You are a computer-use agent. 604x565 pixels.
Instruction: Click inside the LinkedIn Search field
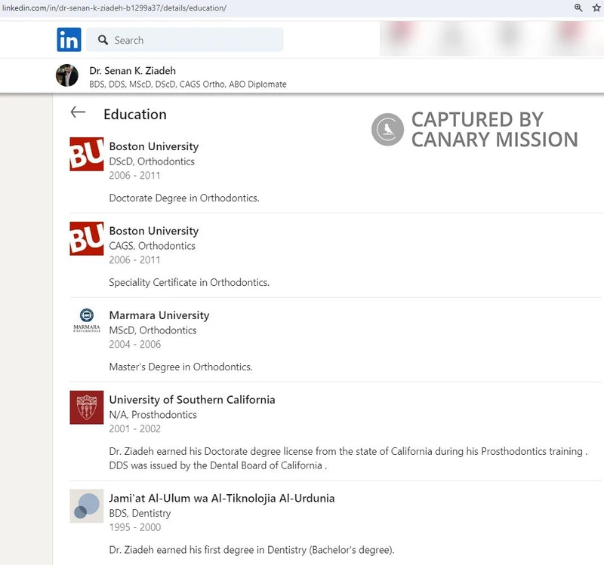click(x=181, y=39)
